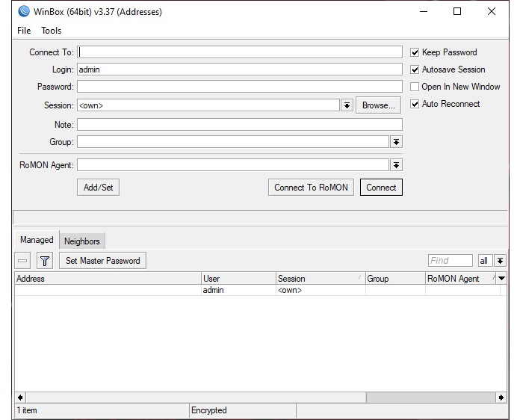Click the '1 item' status text
Viewport: 520px width, 420px height.
tap(27, 410)
